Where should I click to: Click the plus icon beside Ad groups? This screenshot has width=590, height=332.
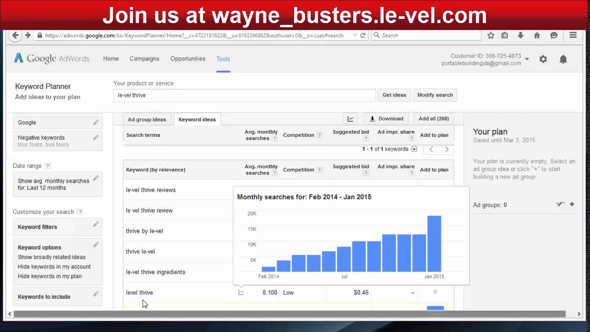(572, 204)
